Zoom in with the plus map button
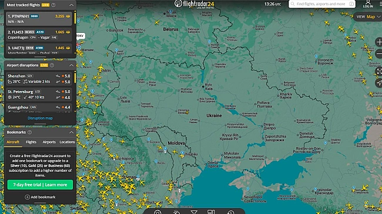This screenshot has height=214, width=382. point(379,42)
